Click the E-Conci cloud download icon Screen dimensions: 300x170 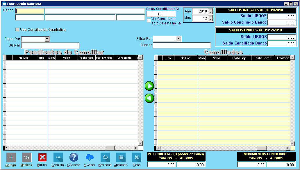pos(89,157)
